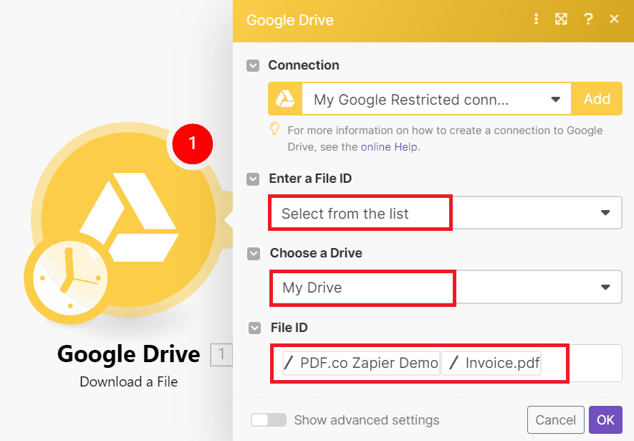This screenshot has height=441, width=634.
Task: Select the Invoice.pdf file path item
Action: click(493, 363)
